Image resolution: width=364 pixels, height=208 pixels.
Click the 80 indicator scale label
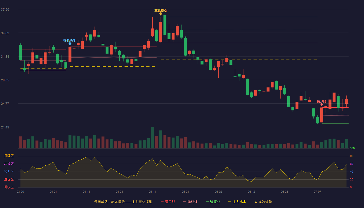tap(352, 156)
